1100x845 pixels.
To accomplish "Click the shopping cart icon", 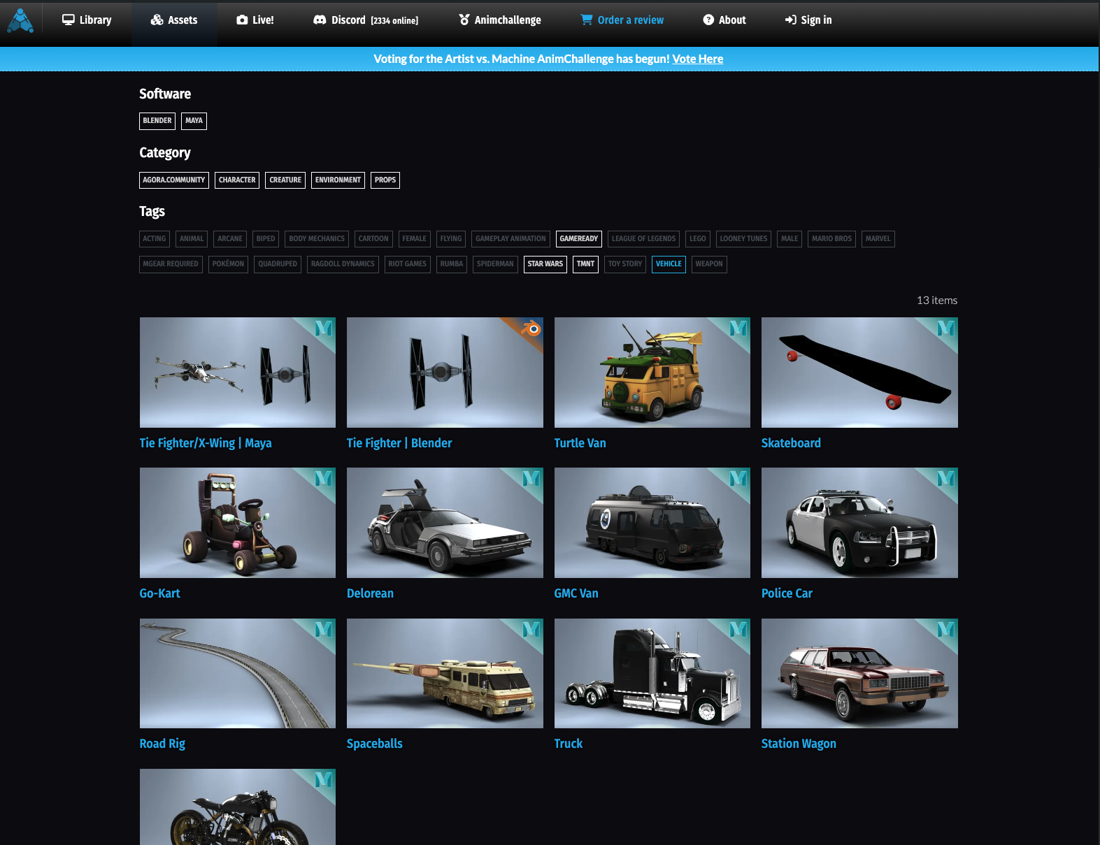I will click(587, 20).
